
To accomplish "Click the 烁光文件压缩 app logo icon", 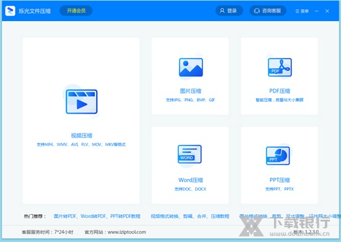I will click(x=10, y=11).
